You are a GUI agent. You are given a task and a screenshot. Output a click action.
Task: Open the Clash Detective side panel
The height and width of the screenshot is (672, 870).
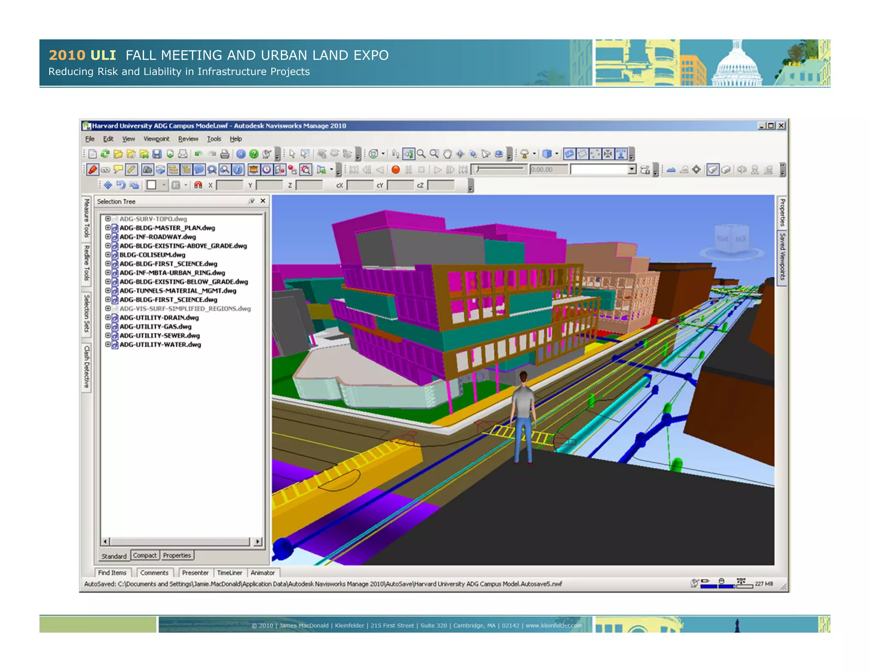(x=86, y=367)
